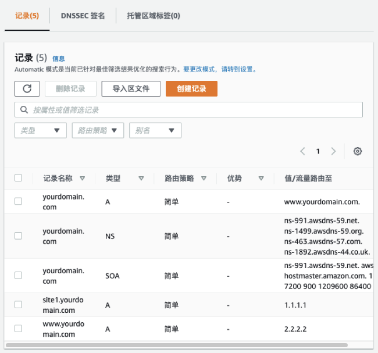
Task: Switch to the DNSSEC 签名 tab
Action: [83, 16]
